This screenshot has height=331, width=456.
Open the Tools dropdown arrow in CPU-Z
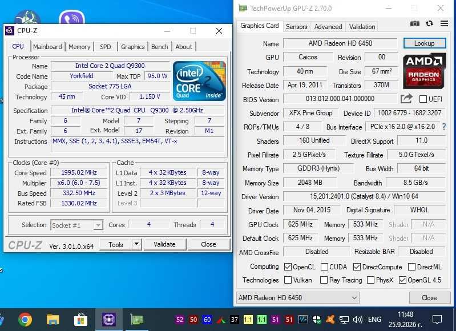[136, 244]
